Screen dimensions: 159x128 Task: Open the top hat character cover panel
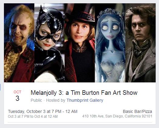point(80,43)
